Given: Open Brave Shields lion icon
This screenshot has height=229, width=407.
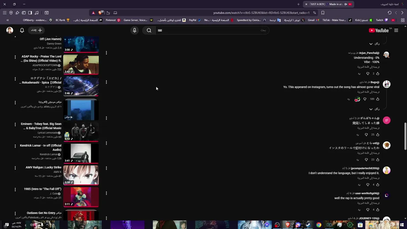Looking at the screenshot, I should (x=101, y=13).
